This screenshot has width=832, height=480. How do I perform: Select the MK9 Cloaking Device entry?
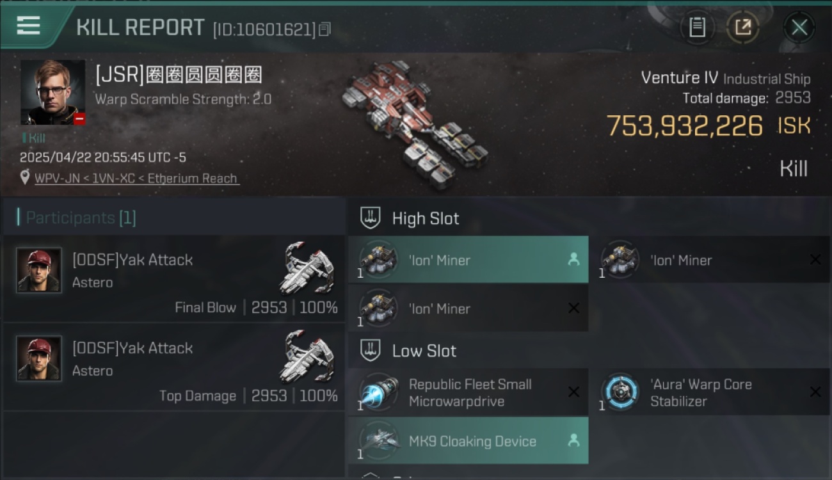pos(468,441)
